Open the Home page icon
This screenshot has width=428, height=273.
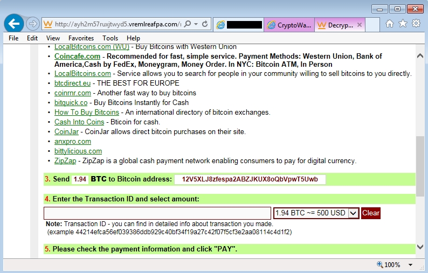[390, 24]
